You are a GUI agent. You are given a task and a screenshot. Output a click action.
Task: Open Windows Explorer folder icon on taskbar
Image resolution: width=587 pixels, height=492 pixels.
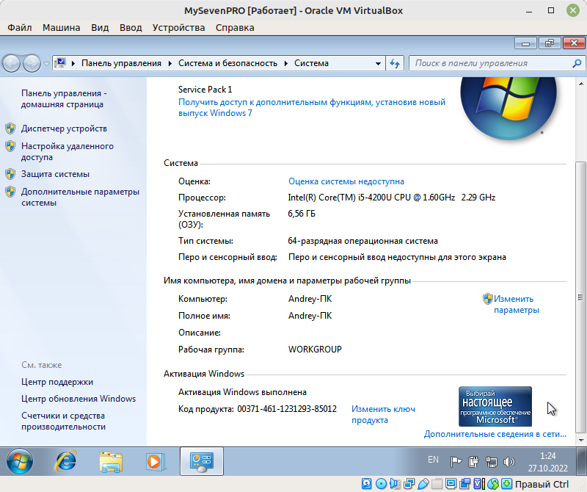point(111,461)
